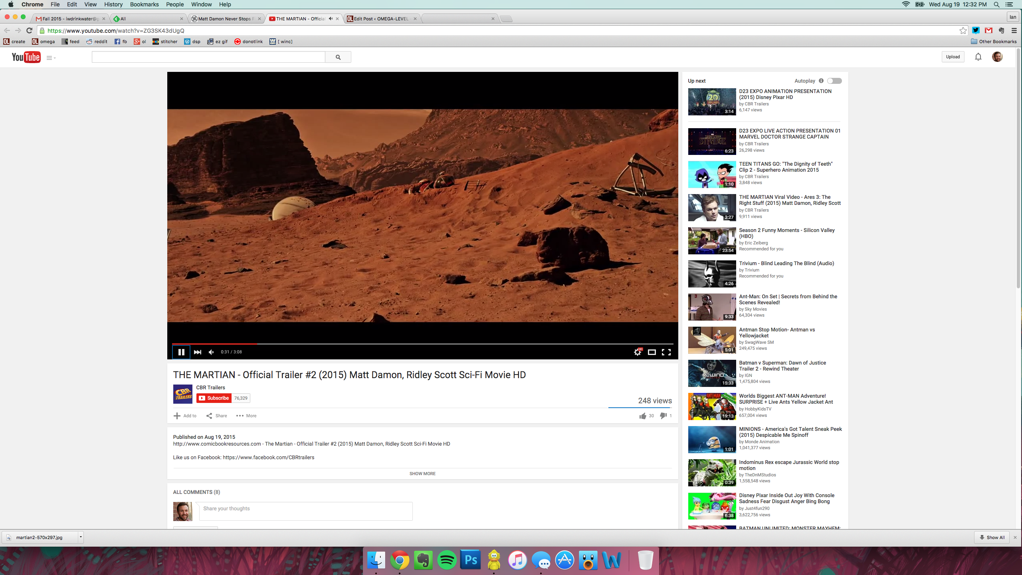Subscribe to CBR Trailers
This screenshot has height=575, width=1022.
[214, 398]
